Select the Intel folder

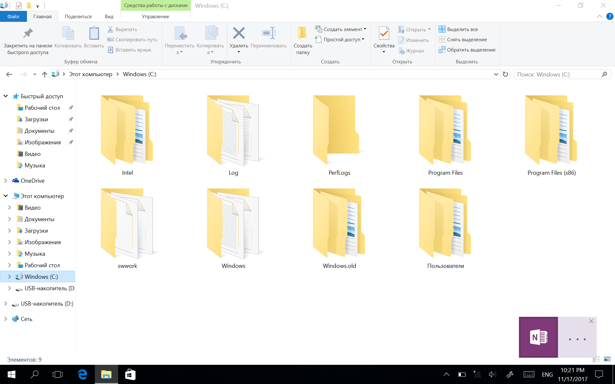(x=127, y=135)
